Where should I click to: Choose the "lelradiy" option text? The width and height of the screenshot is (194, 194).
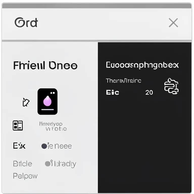[x=64, y=164]
